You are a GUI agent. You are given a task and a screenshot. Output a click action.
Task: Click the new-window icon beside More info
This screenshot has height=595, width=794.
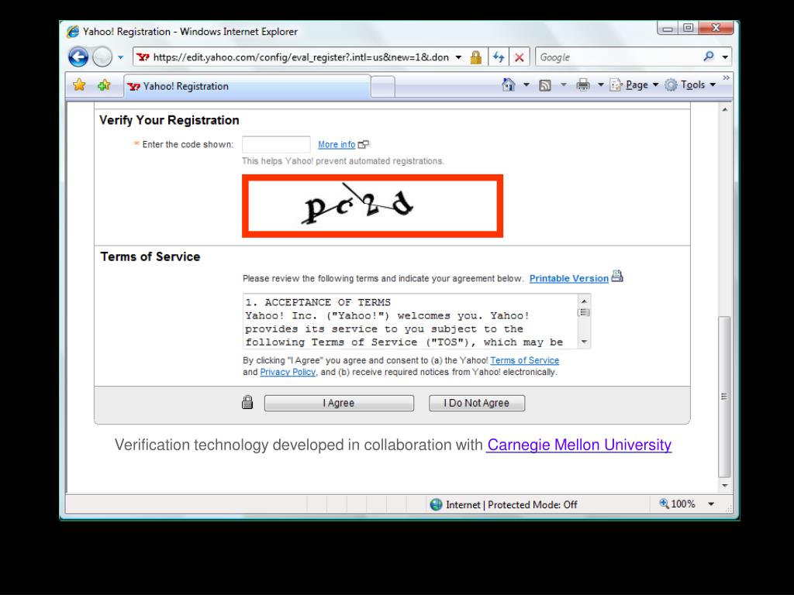coord(364,145)
